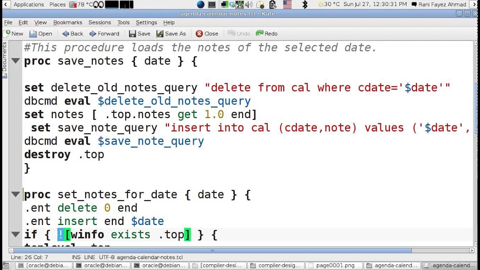Viewport: 480px width, 270px height.
Task: Open the Settings menu
Action: 146,22
